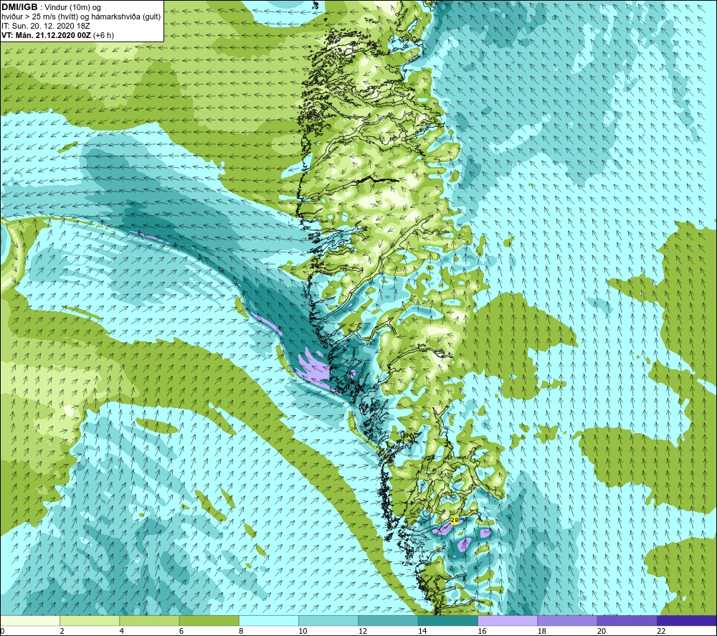The image size is (717, 636).
Task: Click the scale label '16'
Action: (482, 632)
